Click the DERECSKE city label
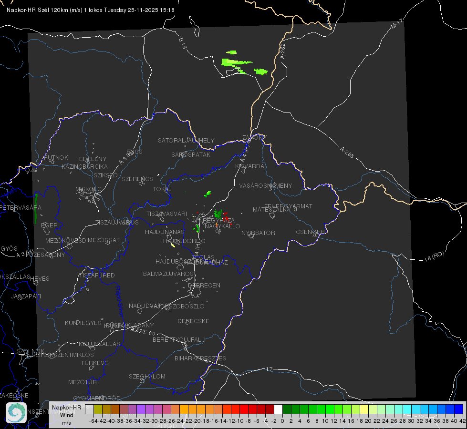Screen dimensions: 467x429 coord(193,321)
